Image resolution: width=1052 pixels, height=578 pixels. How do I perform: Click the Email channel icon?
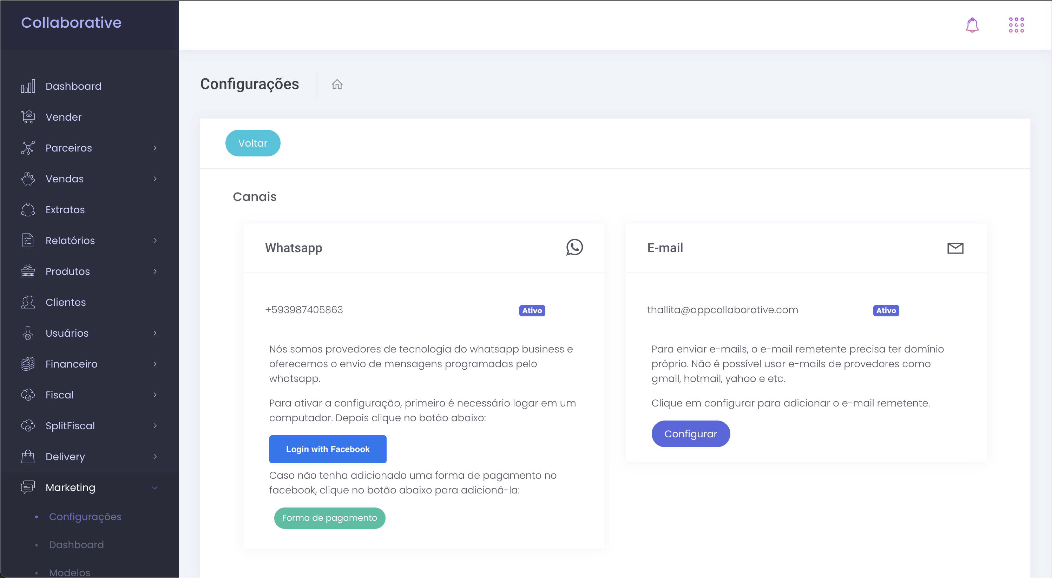coord(955,248)
